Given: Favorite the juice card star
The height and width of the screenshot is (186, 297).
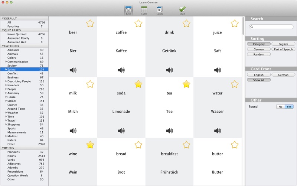Looking at the screenshot, I should click(235, 23).
